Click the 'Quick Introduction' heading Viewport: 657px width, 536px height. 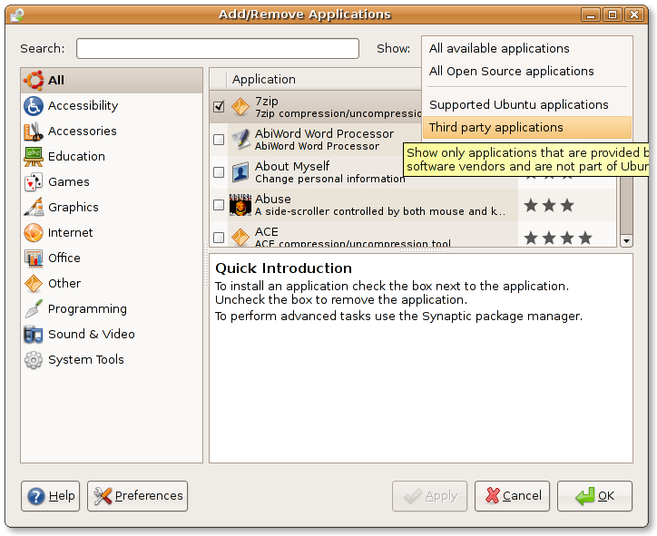284,268
